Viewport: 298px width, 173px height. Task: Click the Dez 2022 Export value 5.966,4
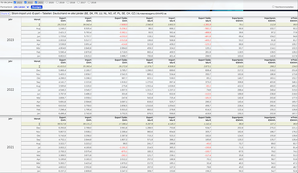point(62,70)
